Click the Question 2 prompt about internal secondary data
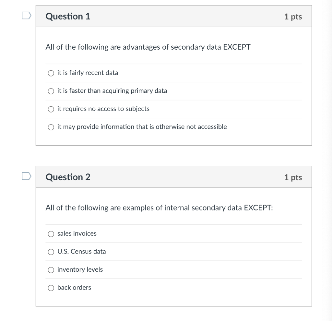332x321 pixels. coord(159,208)
